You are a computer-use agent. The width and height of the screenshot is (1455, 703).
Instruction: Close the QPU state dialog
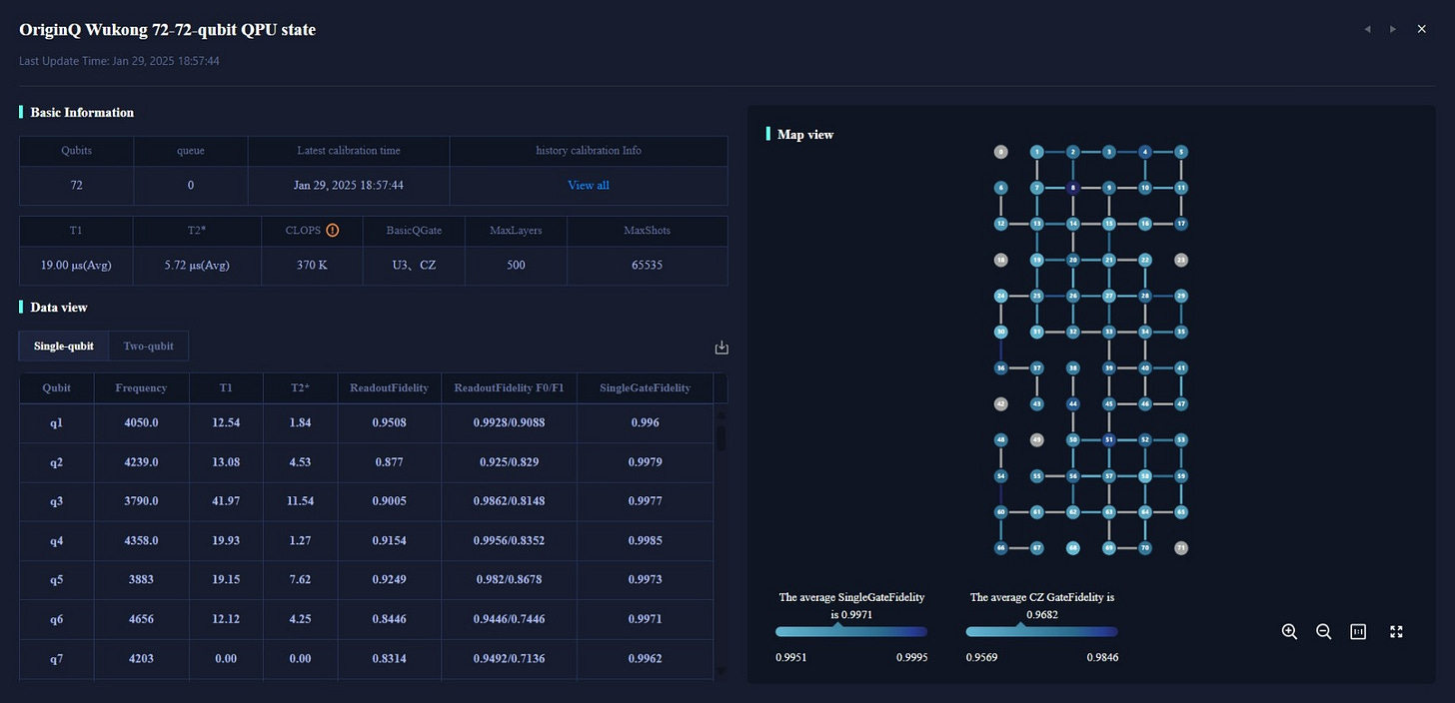[x=1421, y=29]
